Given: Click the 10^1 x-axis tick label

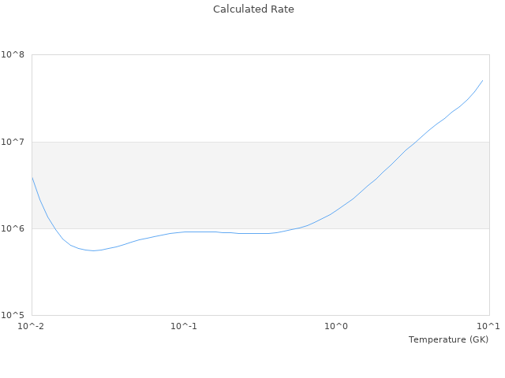Looking at the screenshot, I should click(x=488, y=326).
